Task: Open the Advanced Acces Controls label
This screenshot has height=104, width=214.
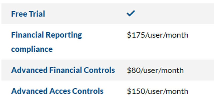Action: [57, 91]
